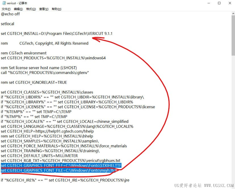This screenshot has width=235, height=189.
Task: Close the vericut Notepad window
Action: point(230,3)
